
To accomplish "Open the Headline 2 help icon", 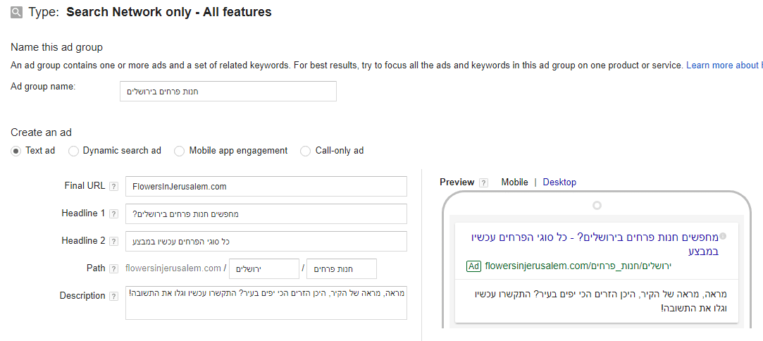I will click(113, 241).
